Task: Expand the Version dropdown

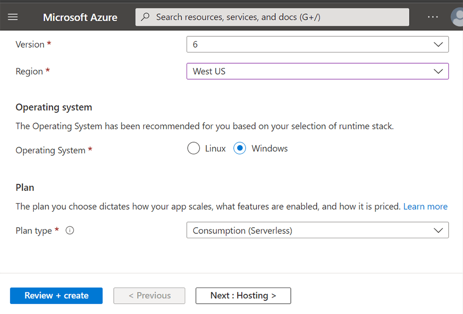Action: pos(317,44)
